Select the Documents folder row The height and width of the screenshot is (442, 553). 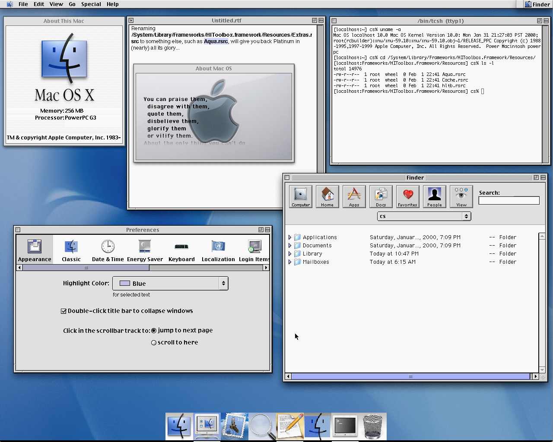412,246
